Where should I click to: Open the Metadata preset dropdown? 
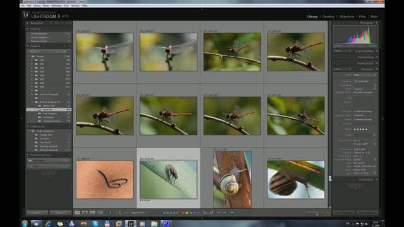click(365, 75)
